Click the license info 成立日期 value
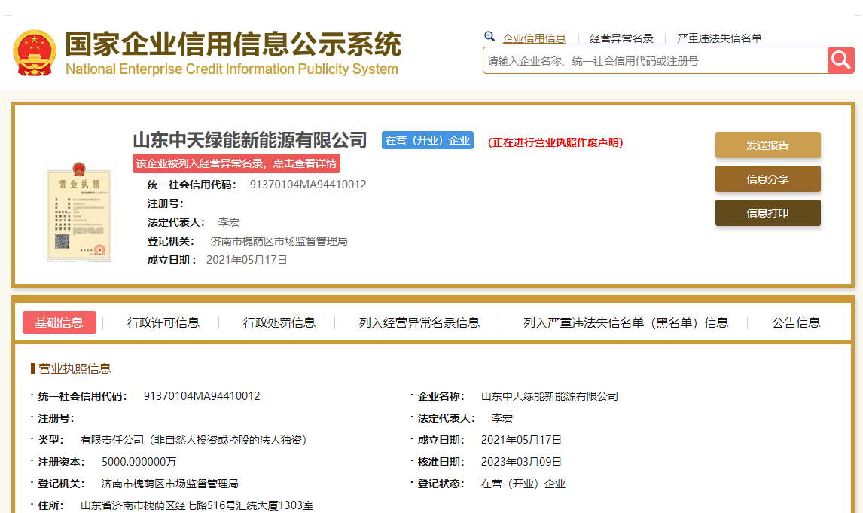 [x=521, y=440]
